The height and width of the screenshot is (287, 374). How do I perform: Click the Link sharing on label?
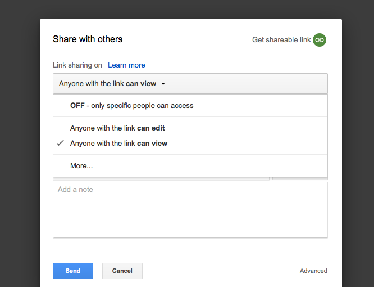pos(77,65)
